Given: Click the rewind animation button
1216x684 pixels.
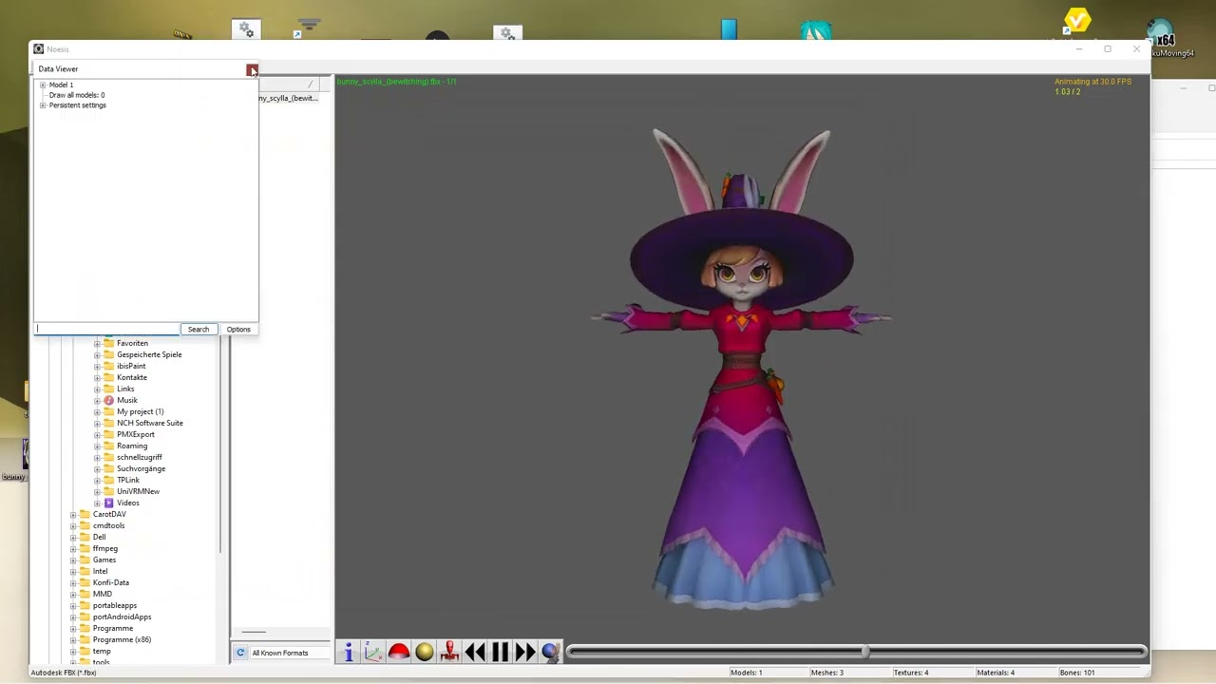Looking at the screenshot, I should click(475, 652).
